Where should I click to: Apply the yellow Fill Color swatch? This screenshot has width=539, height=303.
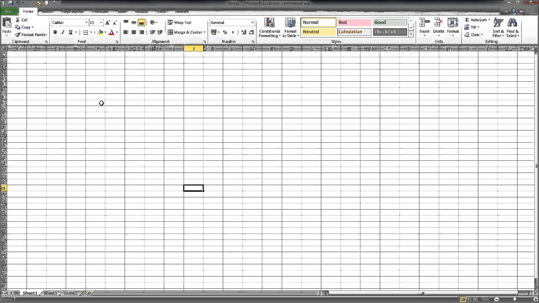tap(100, 32)
